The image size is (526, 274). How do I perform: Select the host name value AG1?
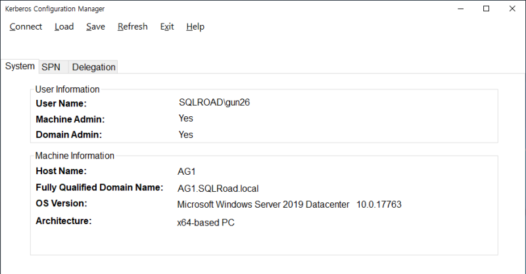187,171
